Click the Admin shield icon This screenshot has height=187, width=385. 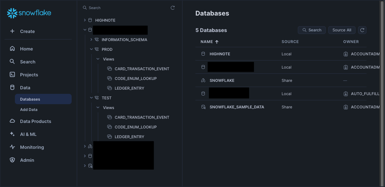tap(12, 160)
